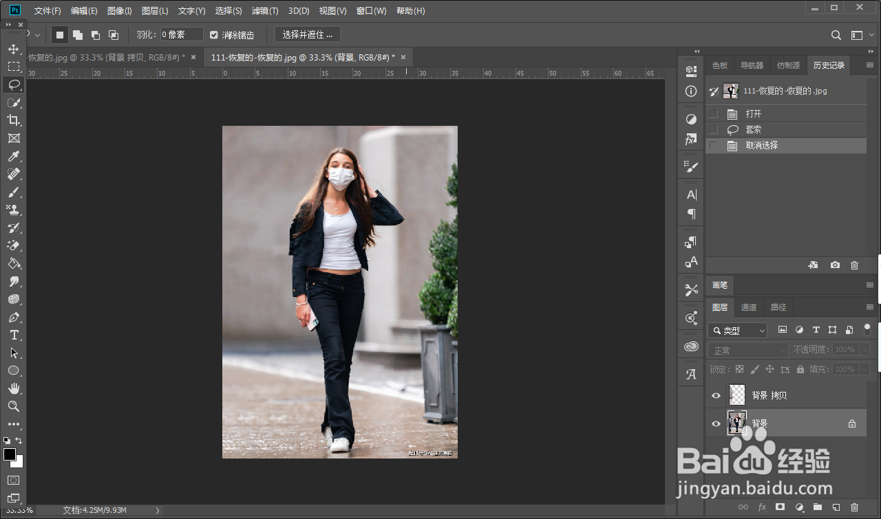This screenshot has width=881, height=519.
Task: Hide the 背景 拷贝 layer eye
Action: tap(716, 395)
